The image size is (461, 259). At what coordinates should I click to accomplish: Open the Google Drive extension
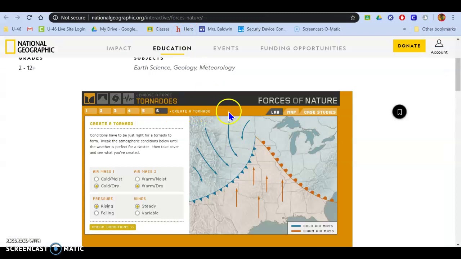click(x=379, y=18)
